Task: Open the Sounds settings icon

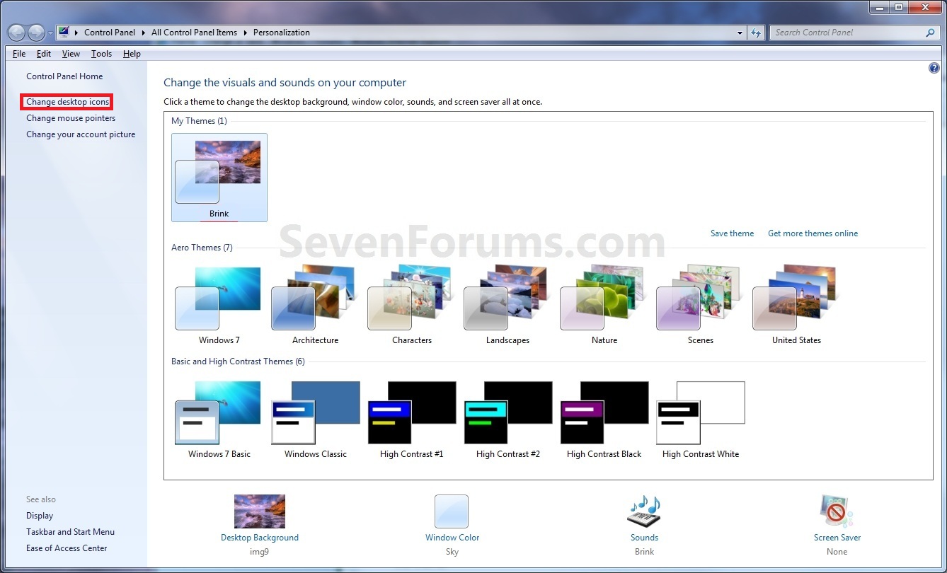Action: [x=643, y=511]
